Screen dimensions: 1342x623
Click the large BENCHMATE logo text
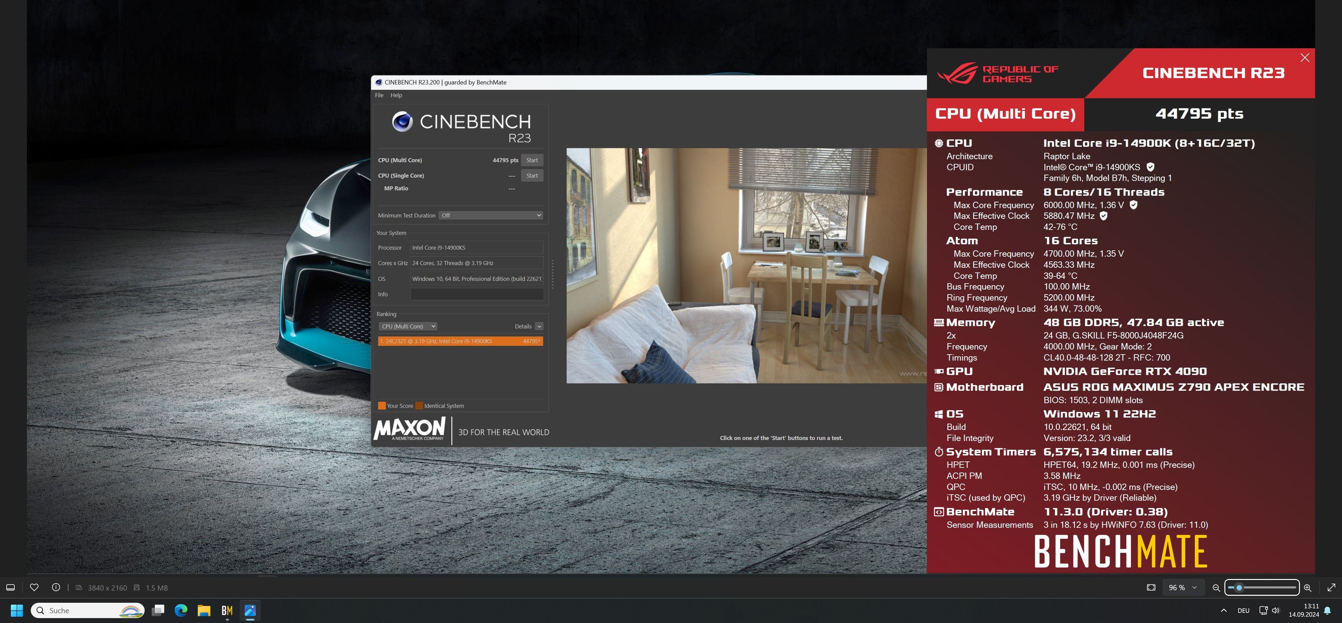click(x=1120, y=552)
